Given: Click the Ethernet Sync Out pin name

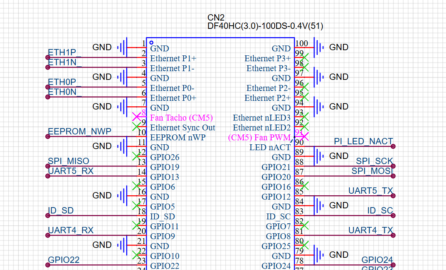Looking at the screenshot, I should pyautogui.click(x=183, y=128).
